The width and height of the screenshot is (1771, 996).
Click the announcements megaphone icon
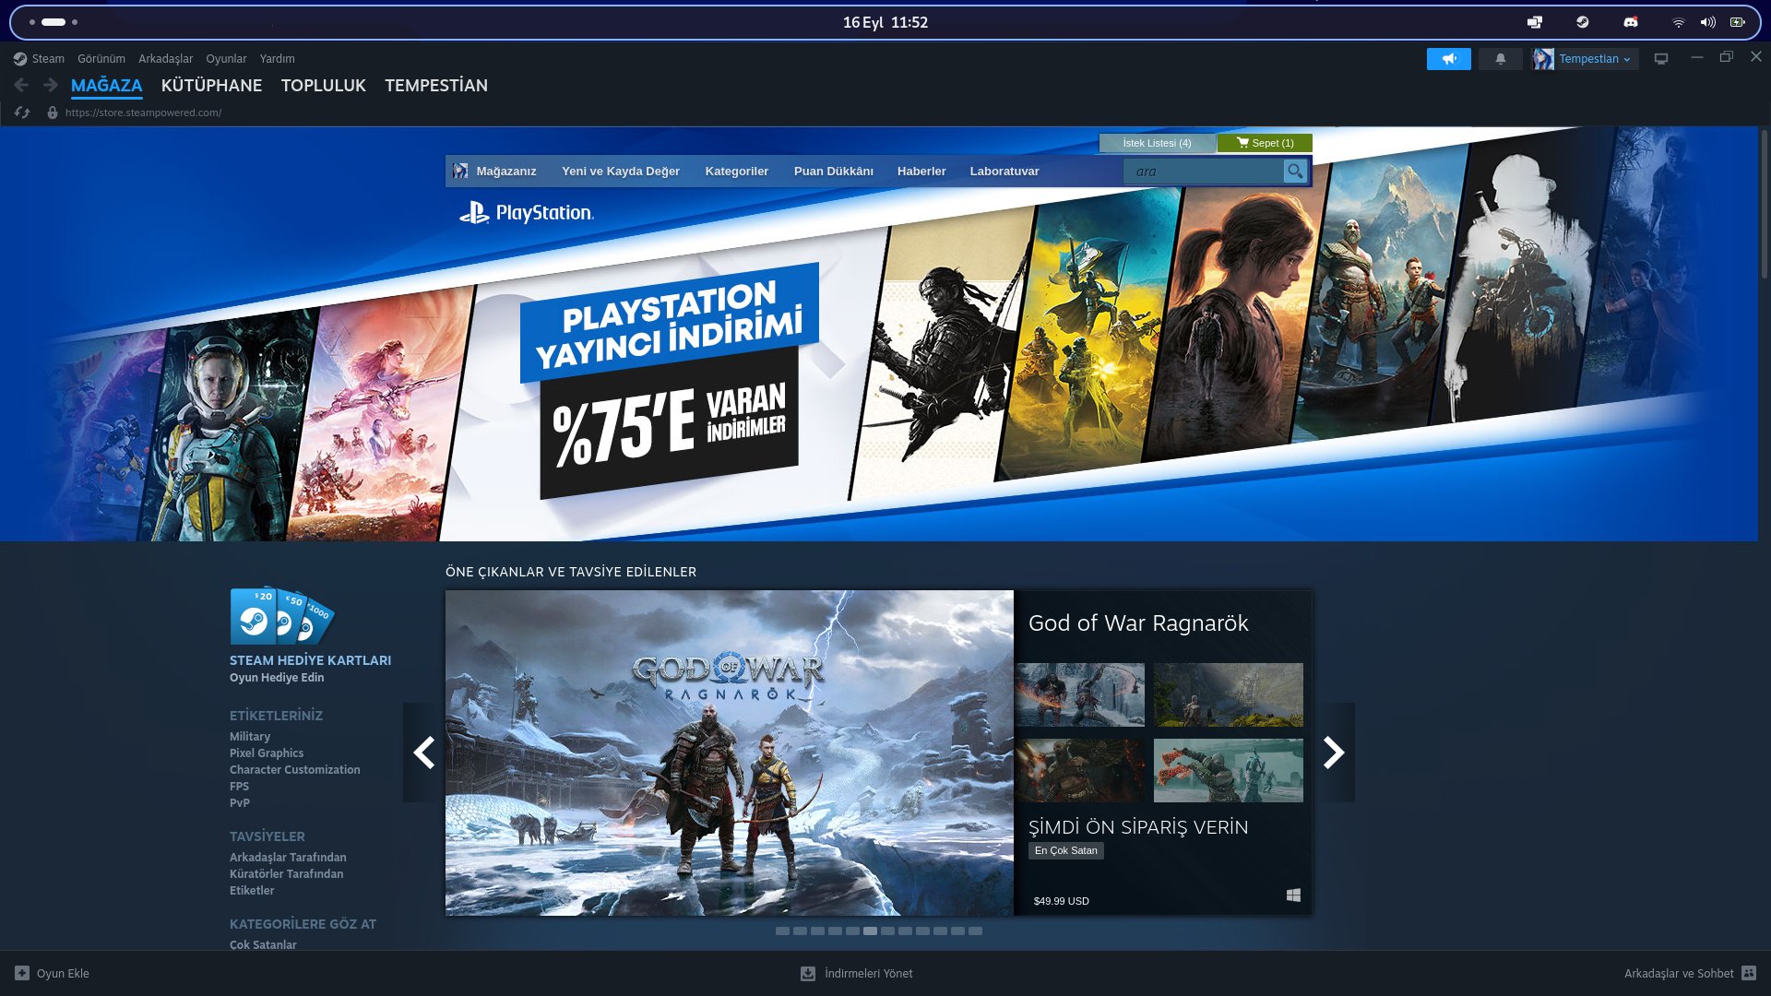point(1448,59)
